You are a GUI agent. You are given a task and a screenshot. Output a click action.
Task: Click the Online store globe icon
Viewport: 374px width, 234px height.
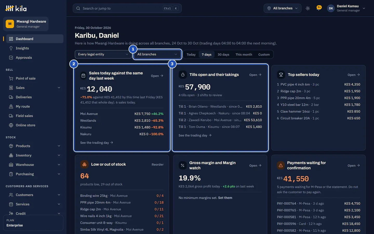point(11,125)
